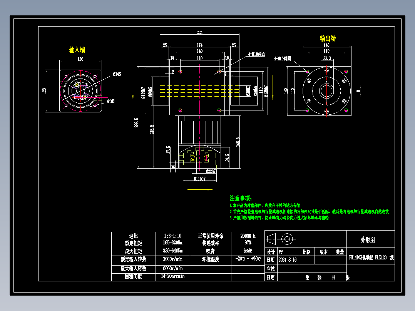Click the 审核 review row in title block
Image resolution: width=415 pixels, height=311 pixels.
coord(271,269)
